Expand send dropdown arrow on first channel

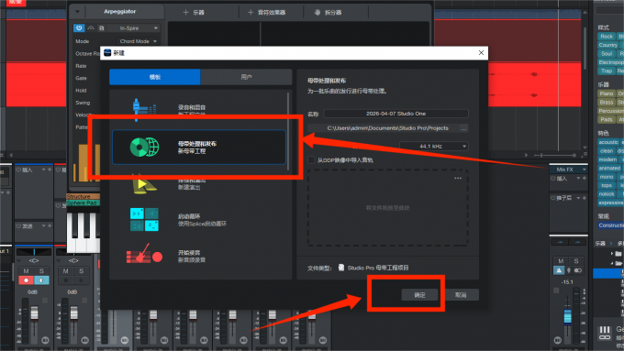[x=43, y=225]
